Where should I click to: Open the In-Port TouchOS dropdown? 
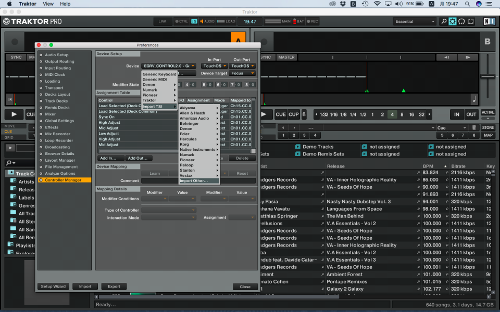(214, 66)
